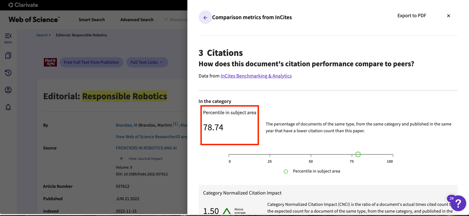This screenshot has width=469, height=216.
Task: Go to Advanced Search
Action: (x=137, y=20)
